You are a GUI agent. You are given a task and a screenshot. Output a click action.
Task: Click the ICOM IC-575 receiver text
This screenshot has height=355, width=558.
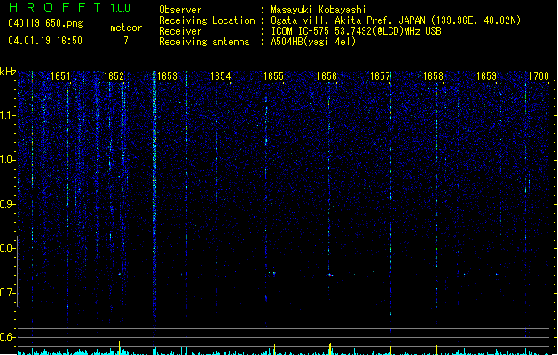(x=357, y=31)
